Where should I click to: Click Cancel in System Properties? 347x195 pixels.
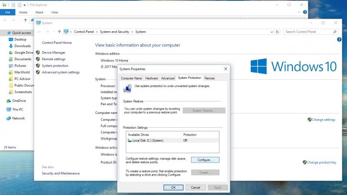(x=196, y=188)
